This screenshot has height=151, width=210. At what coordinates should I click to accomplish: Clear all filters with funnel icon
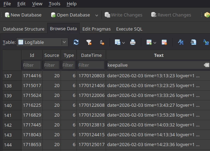(x=89, y=42)
